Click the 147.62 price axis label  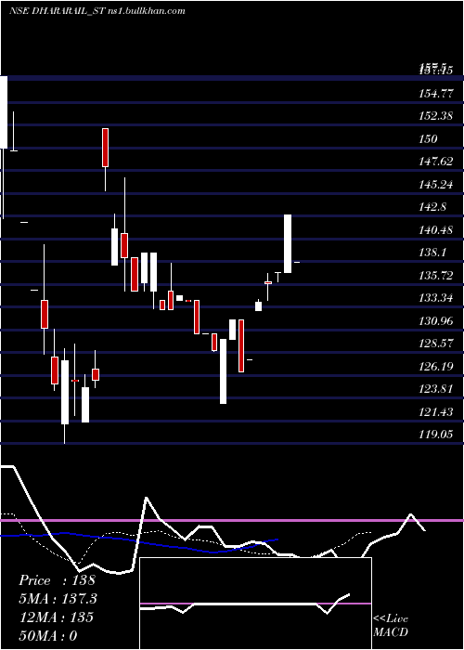436,162
